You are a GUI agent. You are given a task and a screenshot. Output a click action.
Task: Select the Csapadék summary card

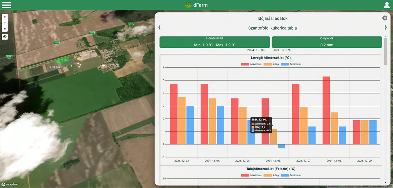tap(327, 42)
